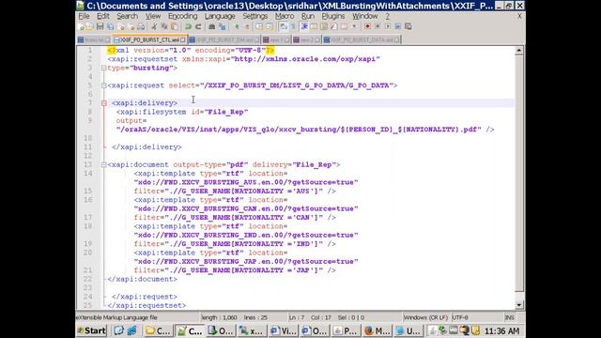
Task: Click the 11:36 AM system tray clock
Action: [501, 330]
